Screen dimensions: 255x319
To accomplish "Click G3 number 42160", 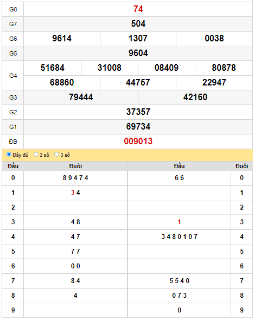I will click(x=195, y=97).
